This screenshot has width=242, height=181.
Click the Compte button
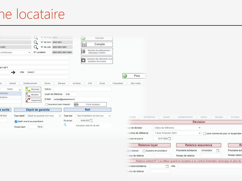tap(97, 44)
